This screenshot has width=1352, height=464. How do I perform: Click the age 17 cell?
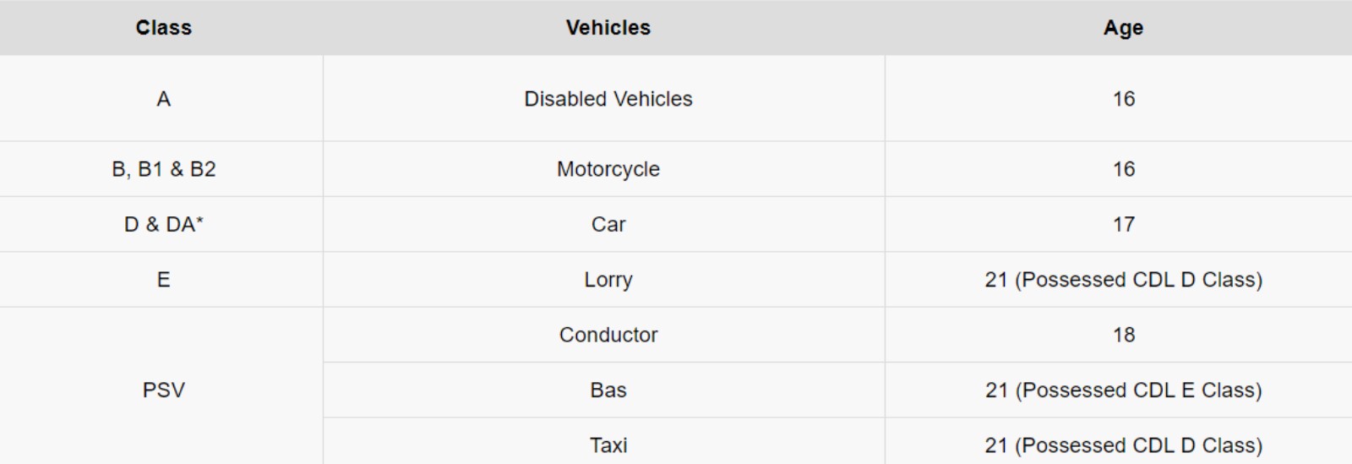[1123, 224]
